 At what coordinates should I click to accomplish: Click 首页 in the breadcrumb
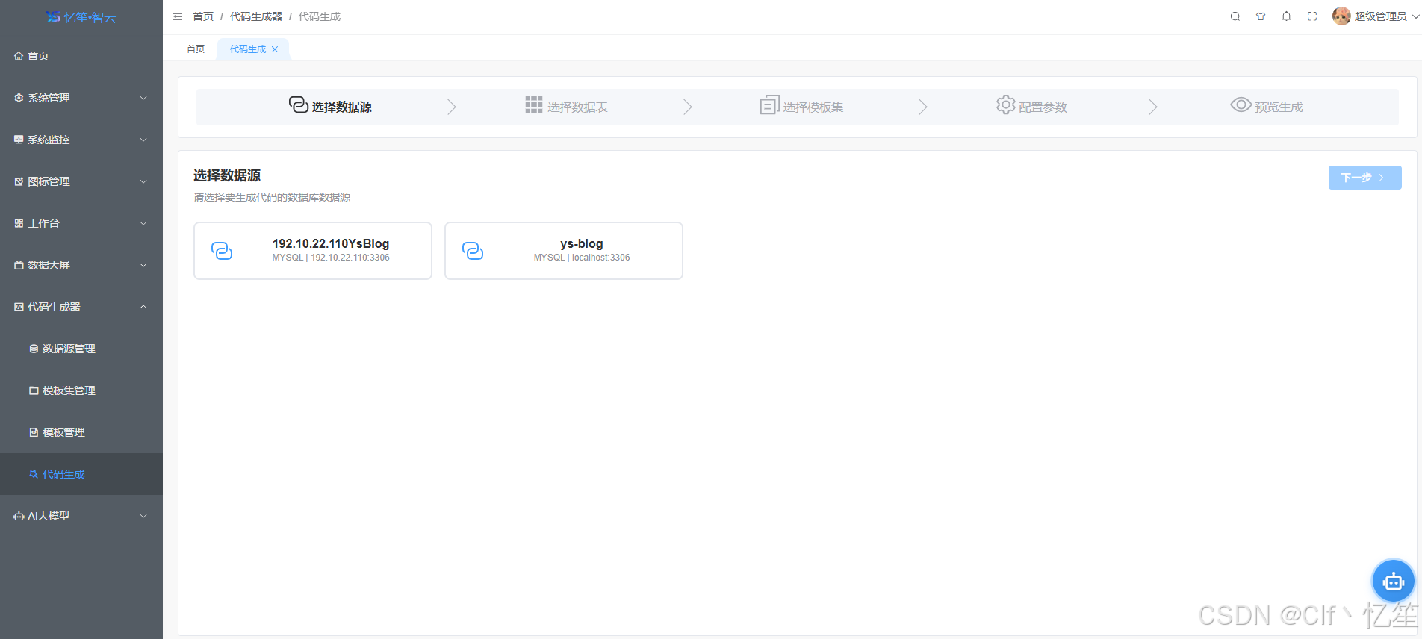click(203, 16)
